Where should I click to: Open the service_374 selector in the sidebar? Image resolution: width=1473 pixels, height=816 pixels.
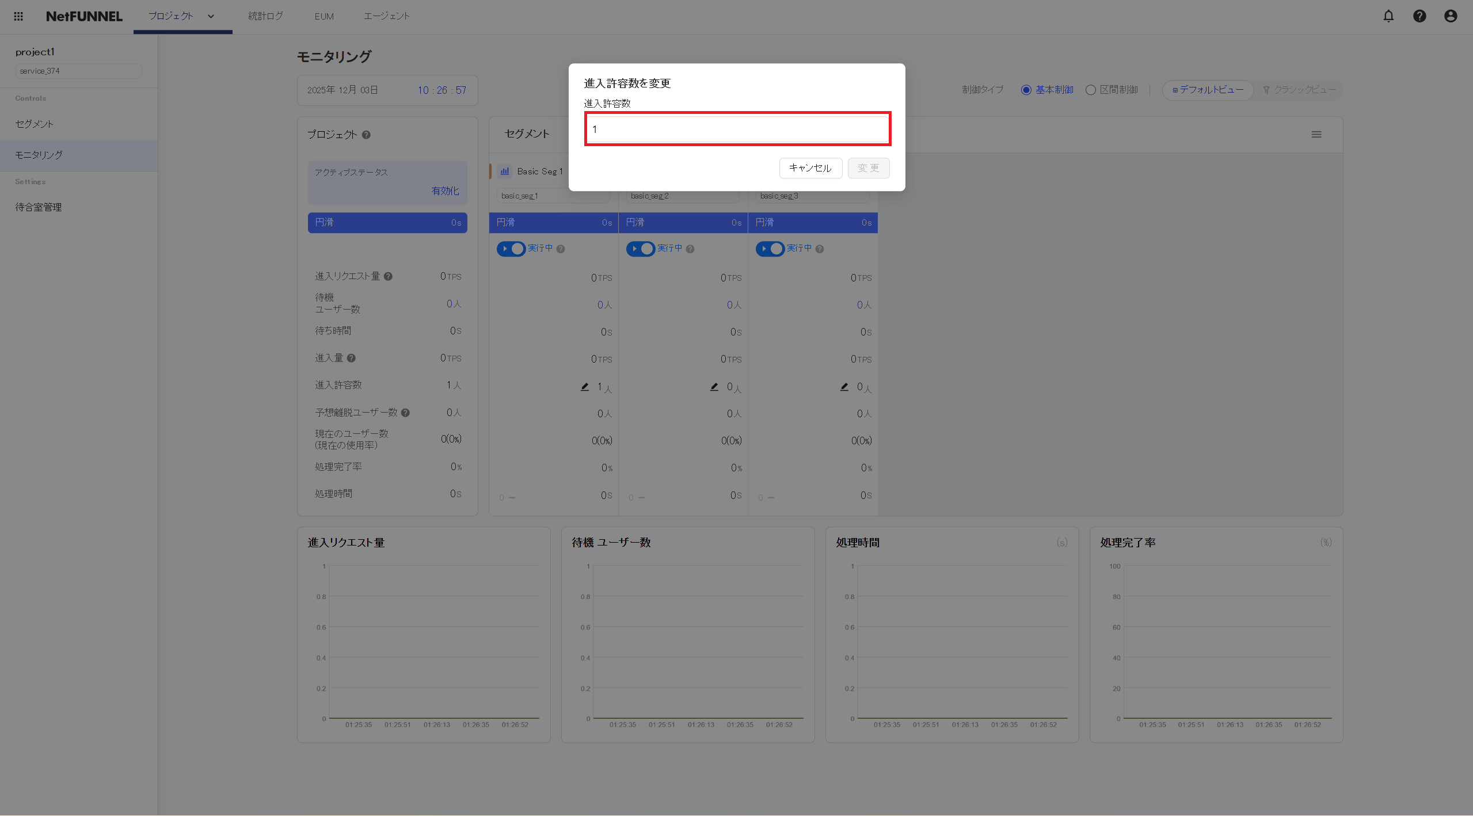pos(78,70)
